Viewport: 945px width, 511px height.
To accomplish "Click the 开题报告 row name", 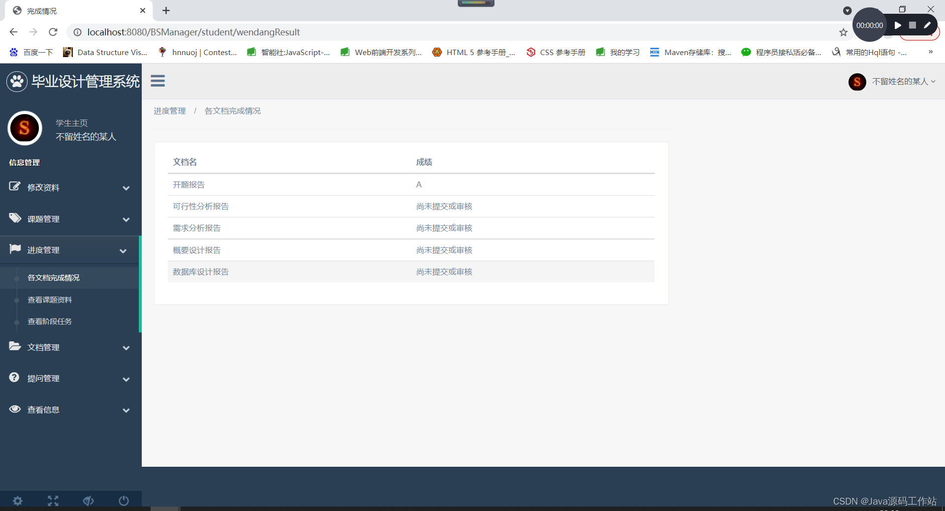I will pyautogui.click(x=189, y=184).
